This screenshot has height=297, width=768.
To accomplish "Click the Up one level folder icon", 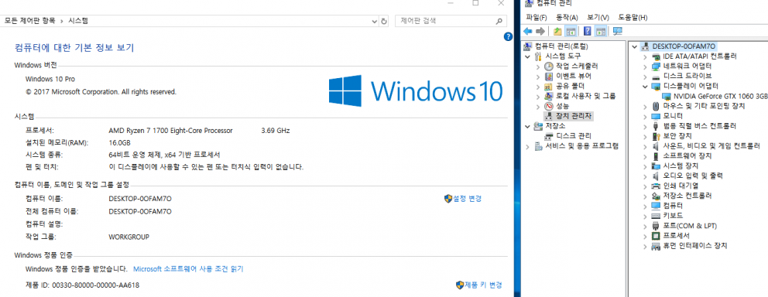I will click(557, 31).
